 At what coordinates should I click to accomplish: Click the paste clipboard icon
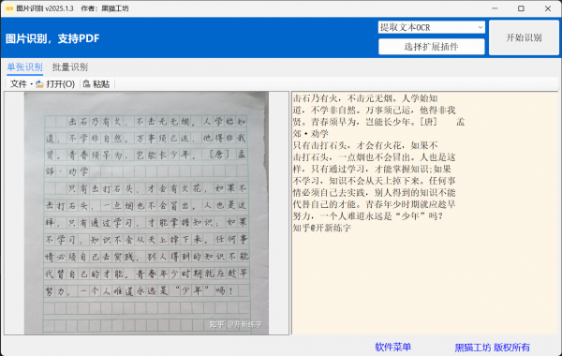point(87,84)
